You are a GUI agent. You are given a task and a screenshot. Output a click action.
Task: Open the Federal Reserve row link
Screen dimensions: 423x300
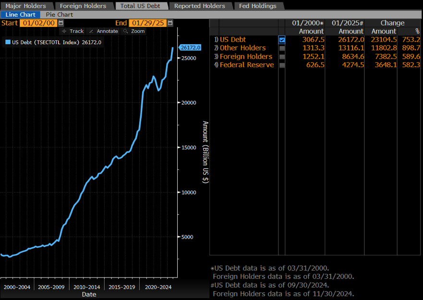pyautogui.click(x=246, y=65)
